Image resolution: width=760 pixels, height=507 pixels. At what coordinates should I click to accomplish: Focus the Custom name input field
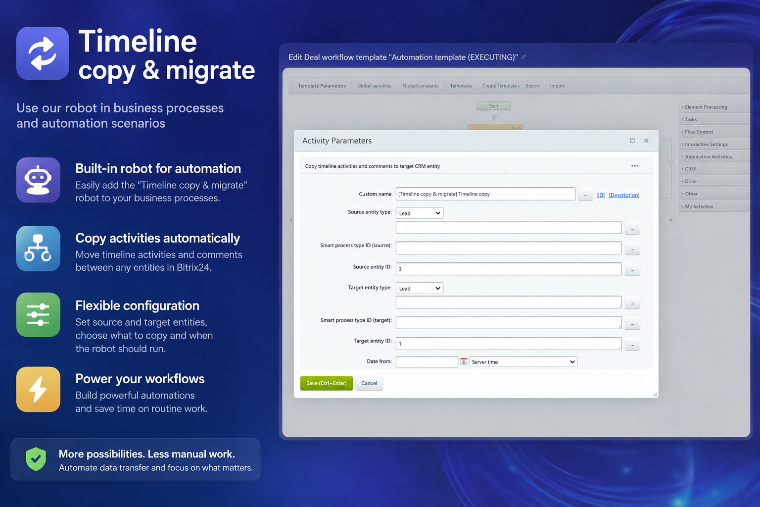[485, 194]
